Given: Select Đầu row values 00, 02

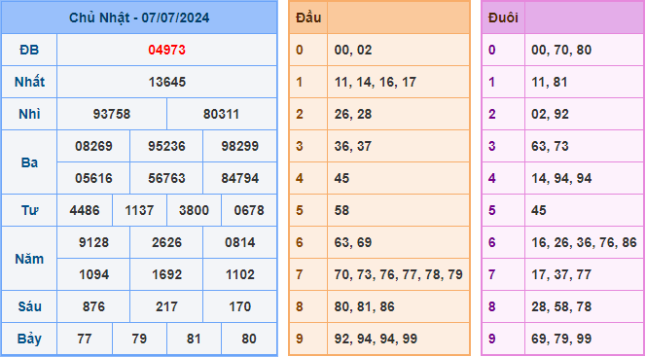Looking at the screenshot, I should point(353,50).
